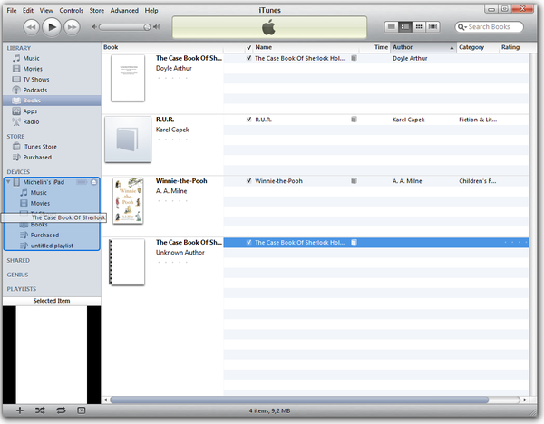Reverse Author column sort order arrow

(452, 48)
